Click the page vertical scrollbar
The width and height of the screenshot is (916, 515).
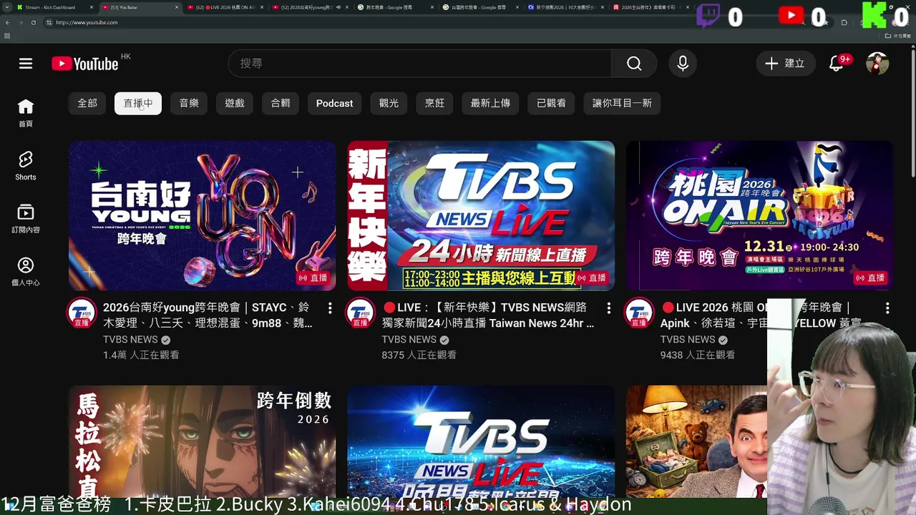coord(912,114)
